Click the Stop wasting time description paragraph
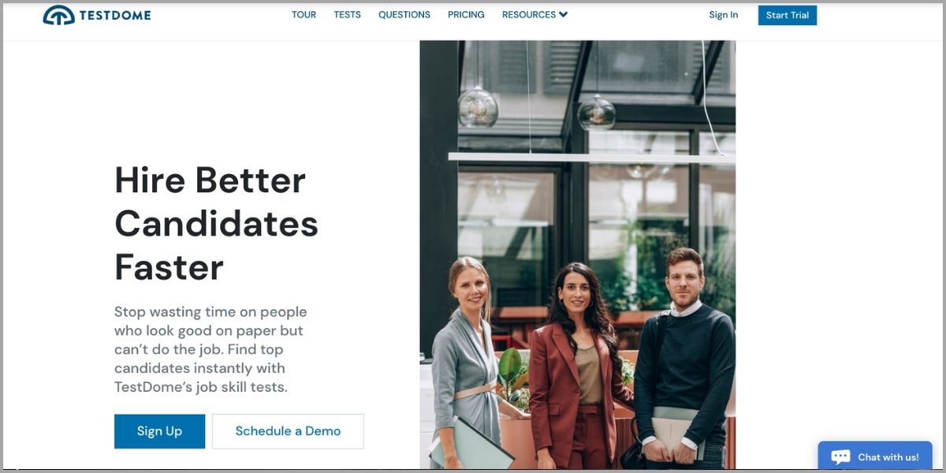946x473 pixels. point(210,349)
